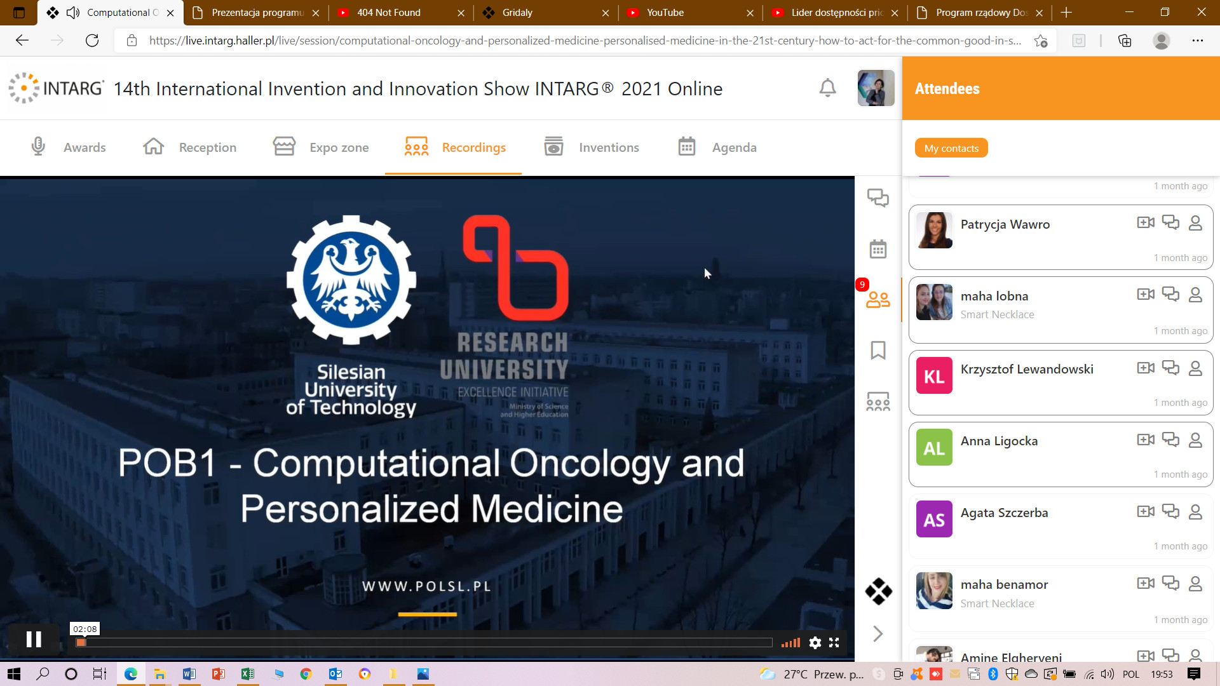Image resolution: width=1220 pixels, height=686 pixels.
Task: Open the Agenda tab
Action: pyautogui.click(x=717, y=147)
